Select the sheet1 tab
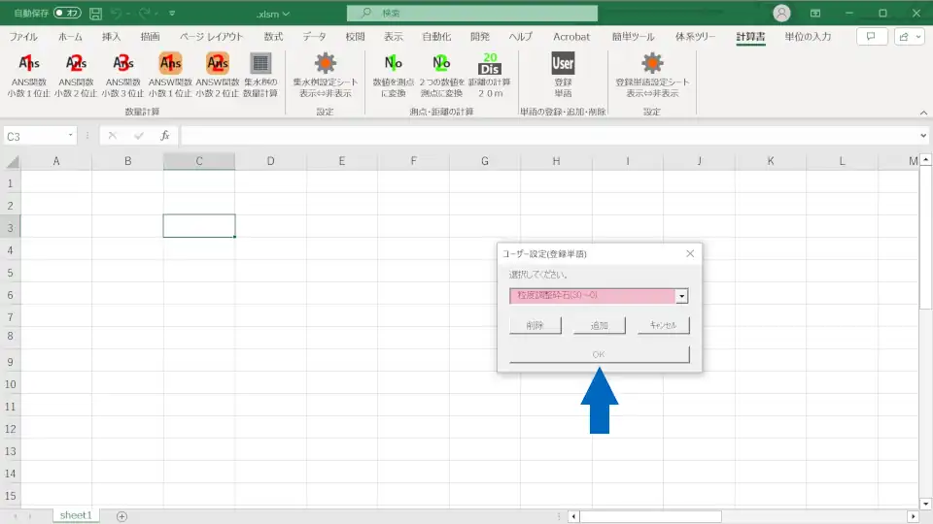Image resolution: width=933 pixels, height=524 pixels. tap(76, 515)
